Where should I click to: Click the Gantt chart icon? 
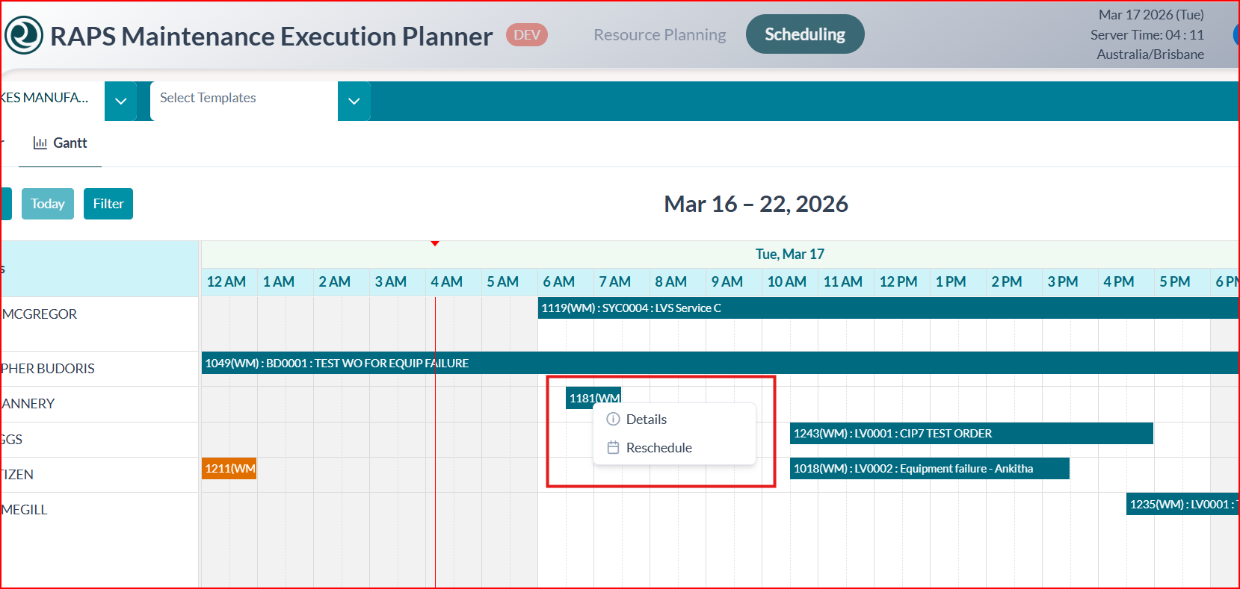(40, 143)
